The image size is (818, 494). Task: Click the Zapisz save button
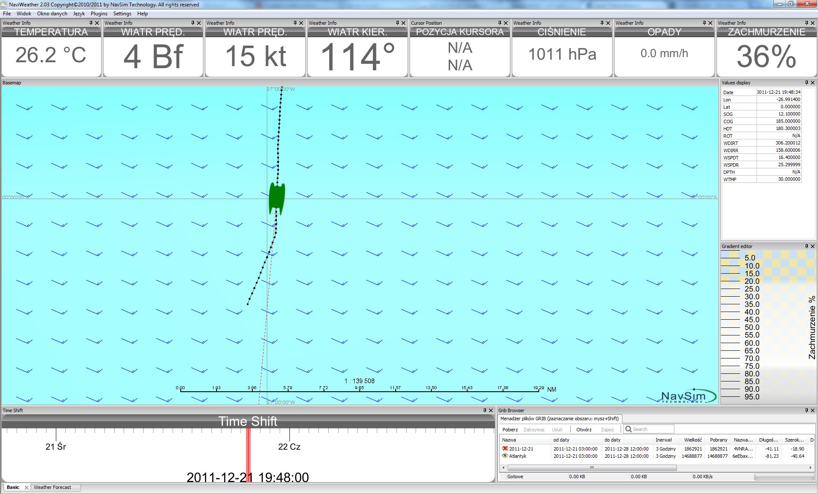pyautogui.click(x=607, y=430)
